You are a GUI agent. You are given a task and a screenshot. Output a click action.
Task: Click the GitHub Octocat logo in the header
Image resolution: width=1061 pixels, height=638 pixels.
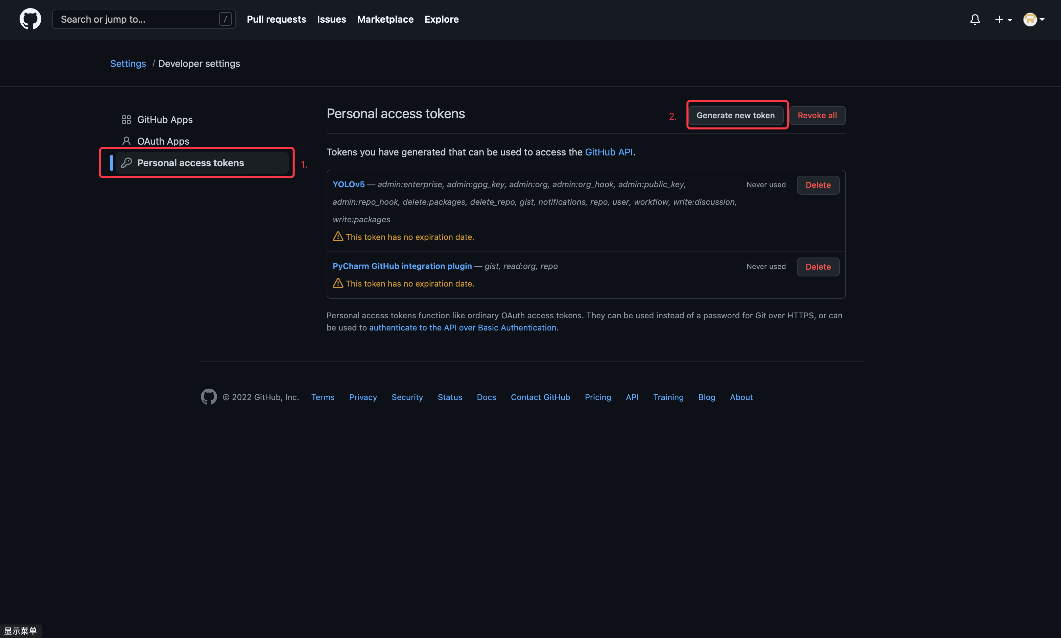coord(30,19)
